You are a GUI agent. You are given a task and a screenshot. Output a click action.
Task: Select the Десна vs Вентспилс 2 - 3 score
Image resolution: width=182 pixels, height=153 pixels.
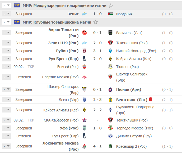[x=97, y=100]
